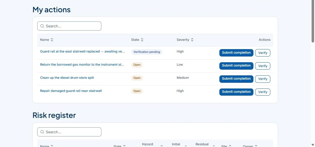Sort Risk register by Residual column icon
This screenshot has height=147, width=315.
214,146
